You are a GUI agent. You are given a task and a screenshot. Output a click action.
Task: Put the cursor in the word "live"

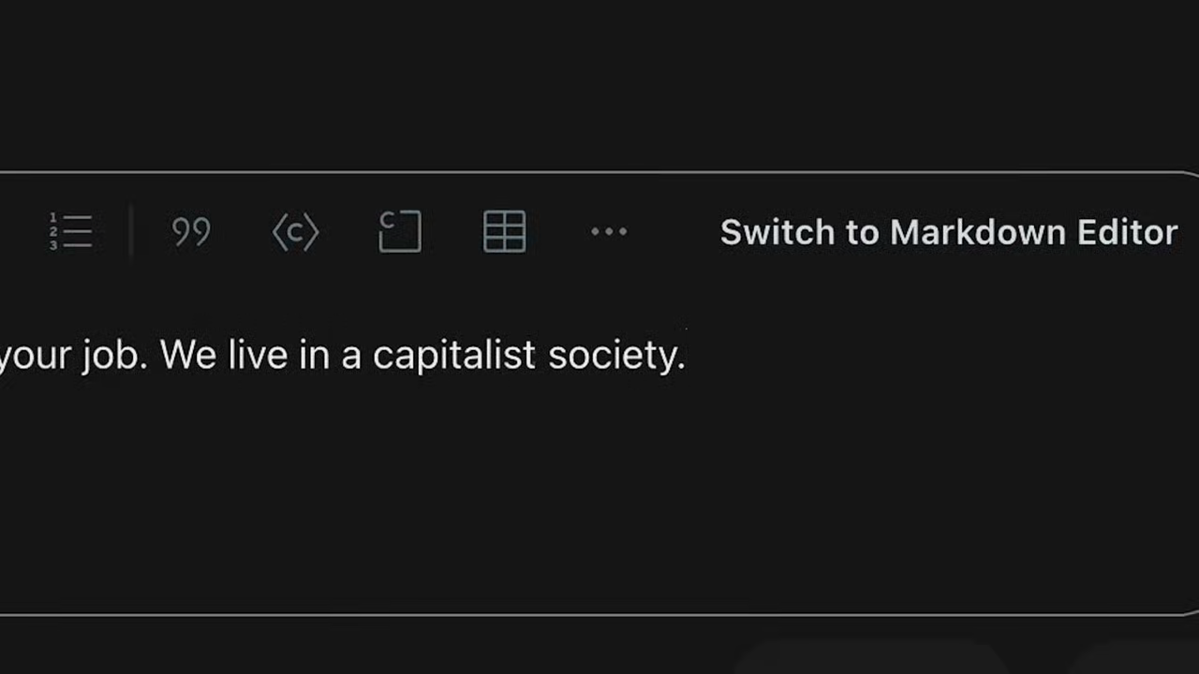point(258,356)
